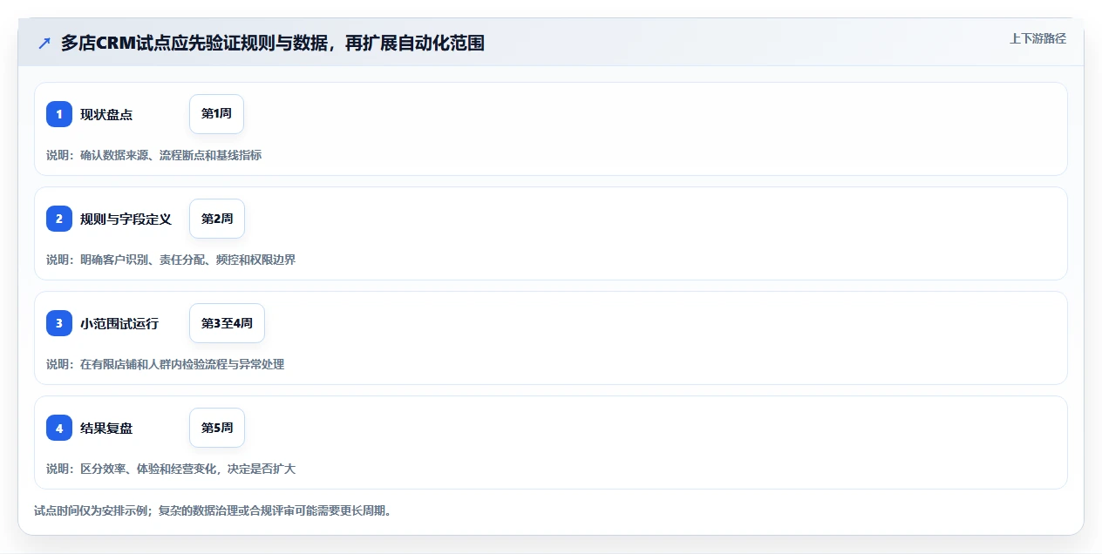Click the step 1 number badge
This screenshot has height=554, width=1102.
59,114
